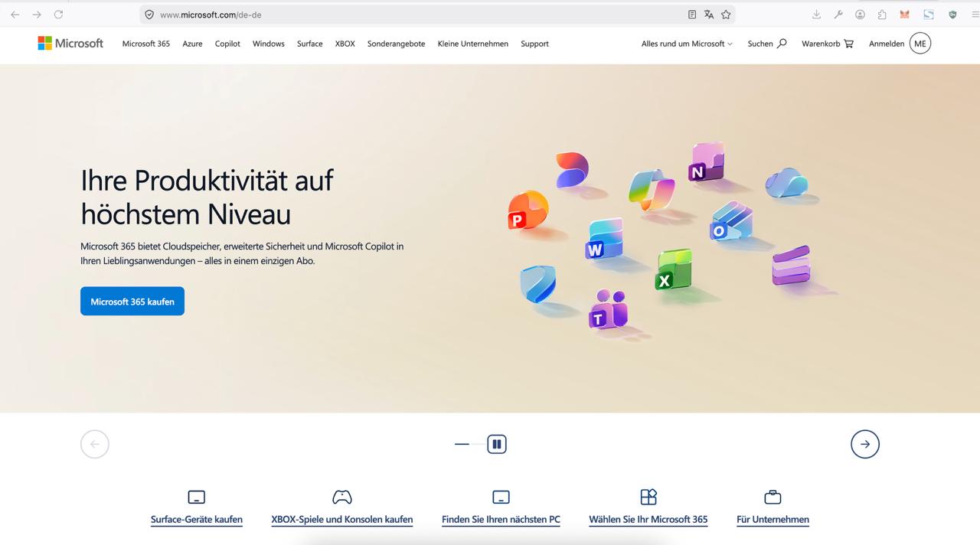Pause the hero carousel autoplay
This screenshot has width=980, height=545.
point(497,444)
